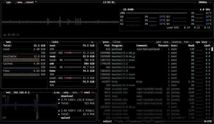Select the kworker/1:0 process row
Image resolution: width=214 pixels, height=124 pixels.
tap(155, 71)
